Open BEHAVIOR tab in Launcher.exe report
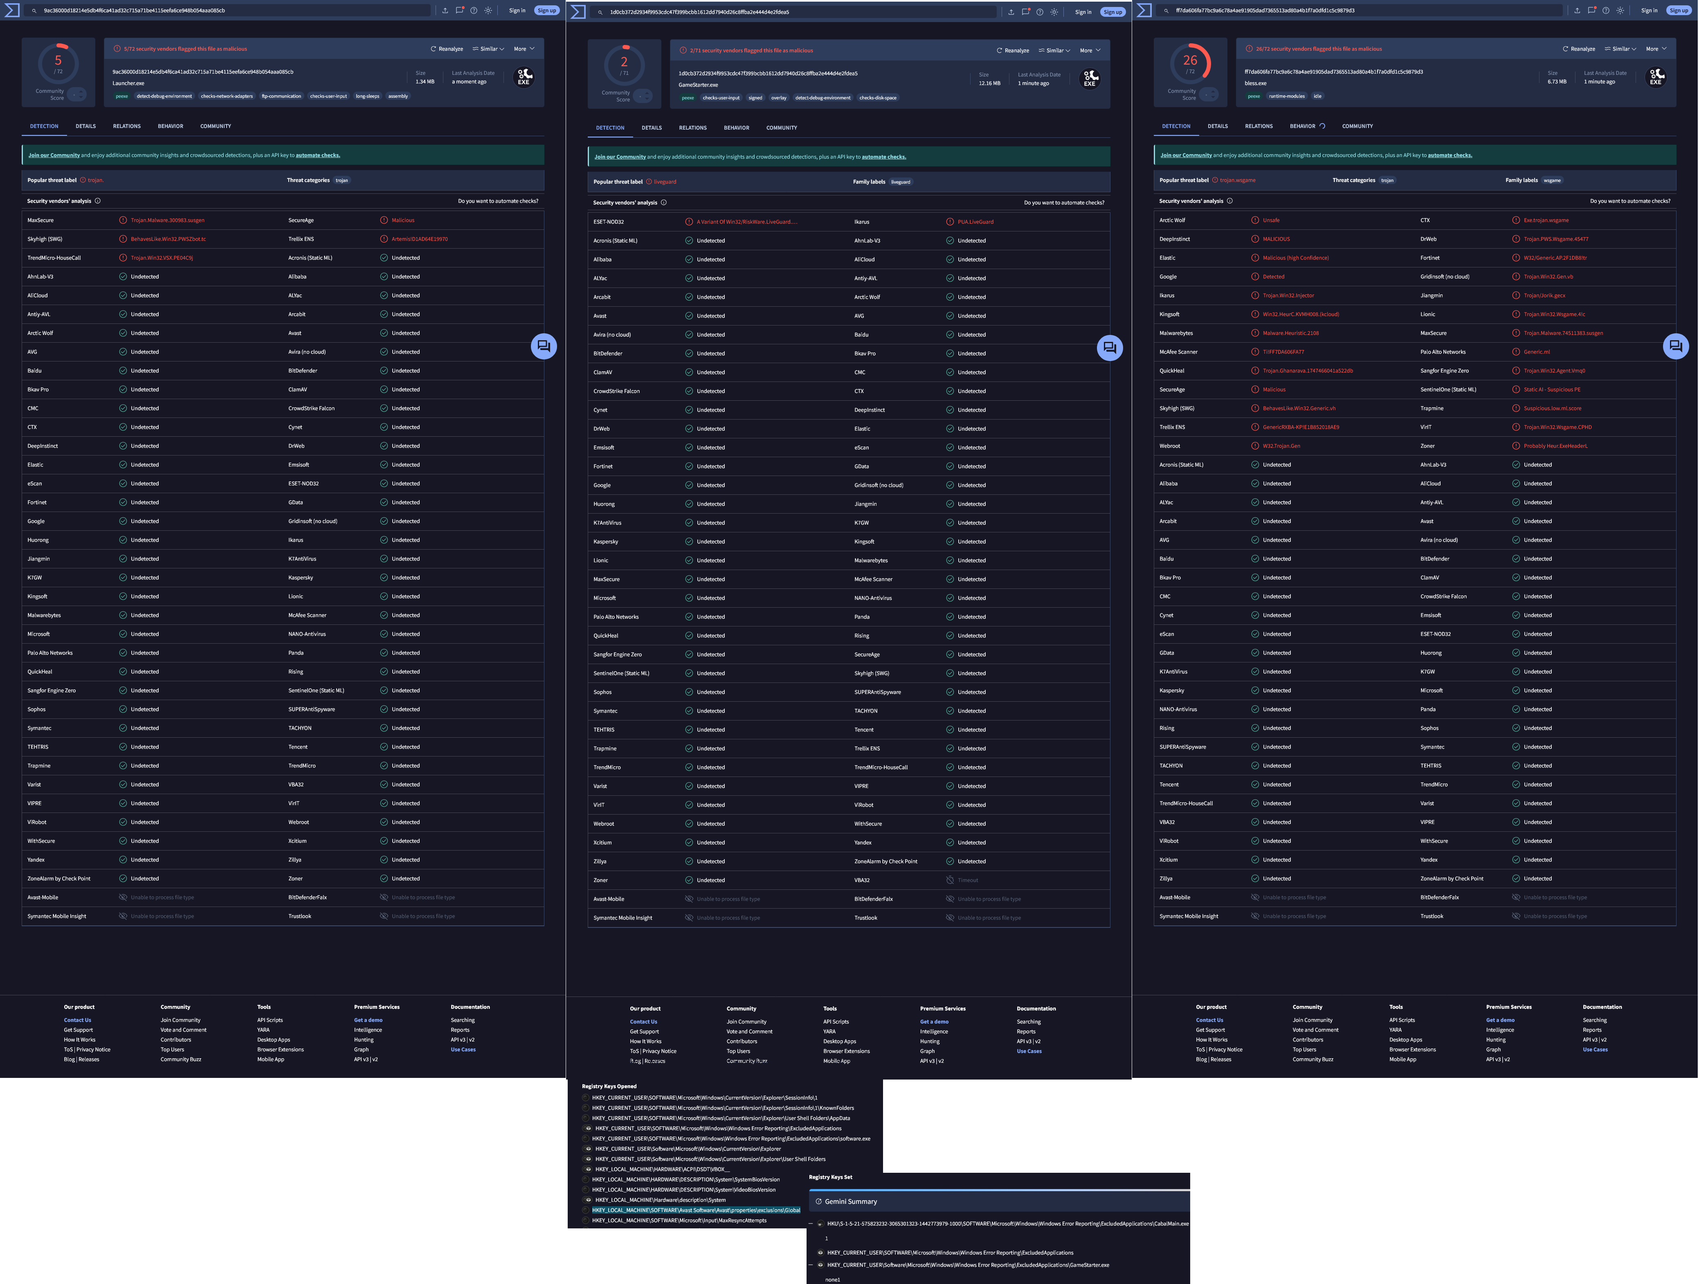Screen dimensions: 1699x1284 (171, 126)
